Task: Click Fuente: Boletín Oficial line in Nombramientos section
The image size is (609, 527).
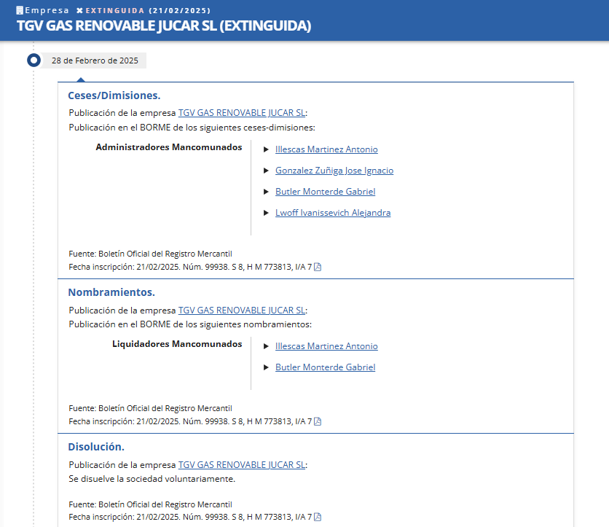Action: (x=150, y=408)
